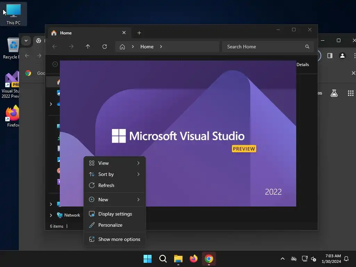Open the This PC desktop icon

tap(14, 14)
